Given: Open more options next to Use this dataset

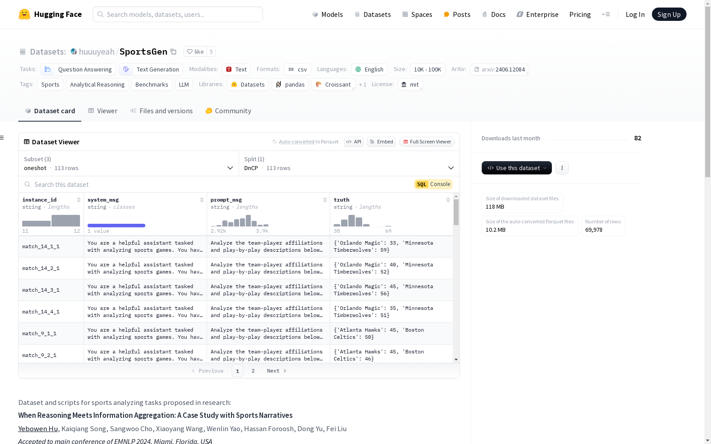Looking at the screenshot, I should click(x=562, y=168).
